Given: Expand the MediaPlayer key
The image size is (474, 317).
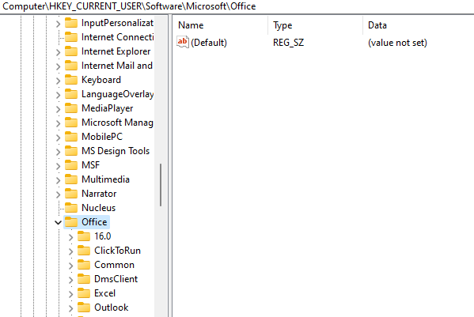Looking at the screenshot, I should tap(58, 109).
